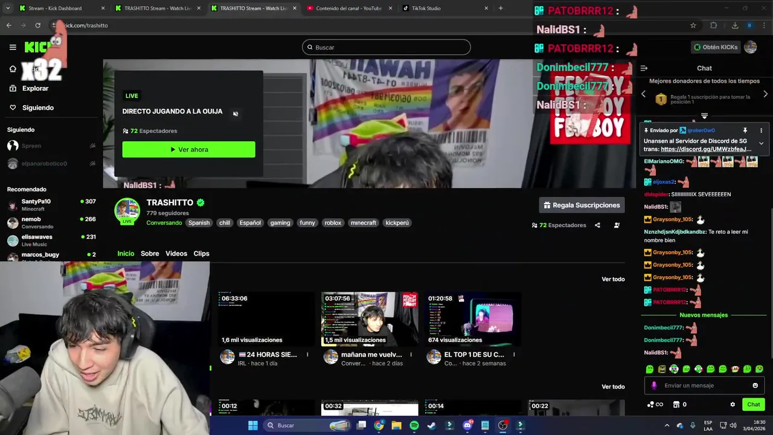Insert the first green emote in quick row

point(650,369)
